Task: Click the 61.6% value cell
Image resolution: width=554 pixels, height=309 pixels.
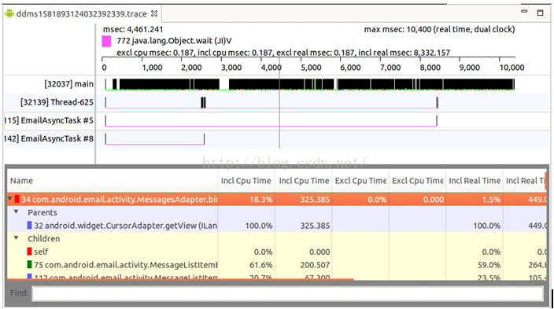Action: click(260, 265)
